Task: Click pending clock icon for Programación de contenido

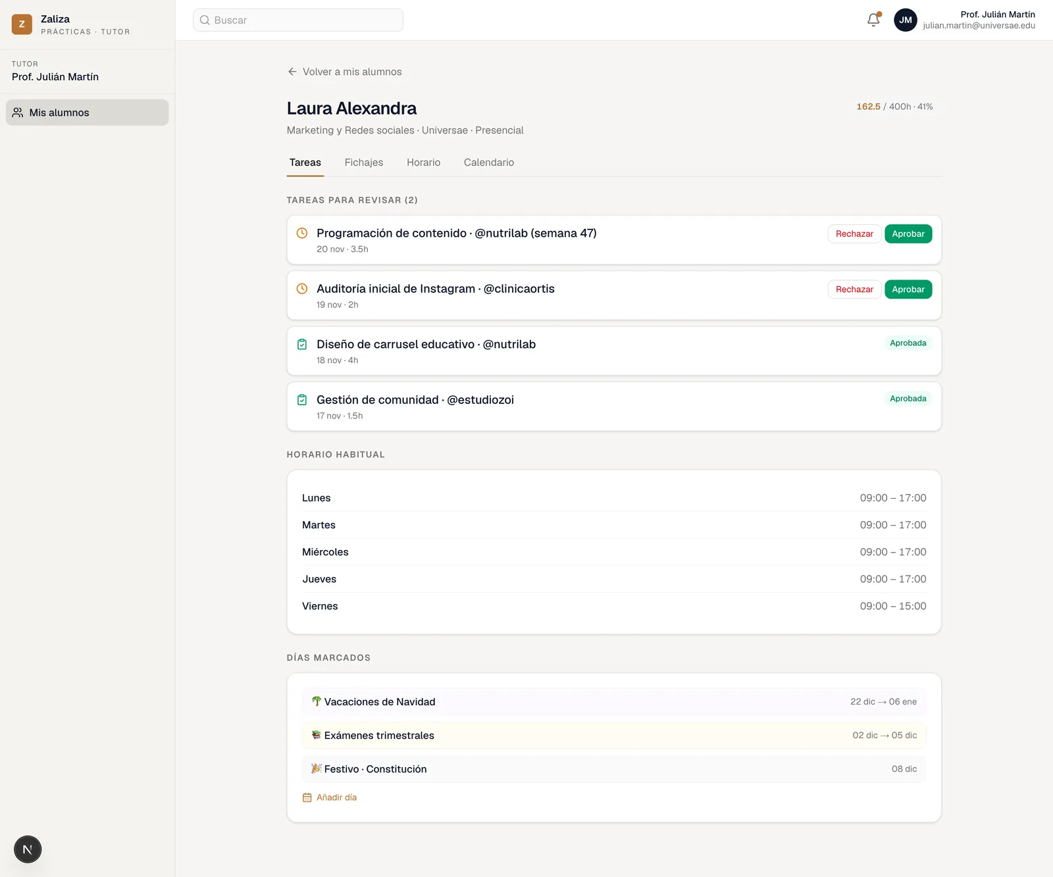Action: pyautogui.click(x=302, y=233)
